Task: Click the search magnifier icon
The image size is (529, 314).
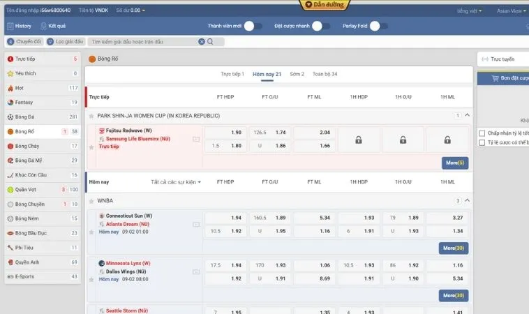Action: click(x=211, y=42)
